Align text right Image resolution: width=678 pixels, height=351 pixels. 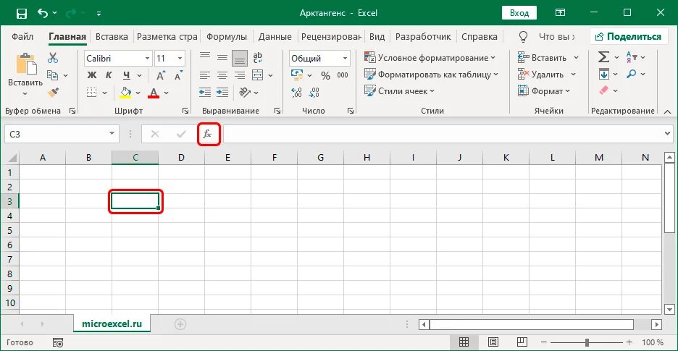pyautogui.click(x=240, y=75)
